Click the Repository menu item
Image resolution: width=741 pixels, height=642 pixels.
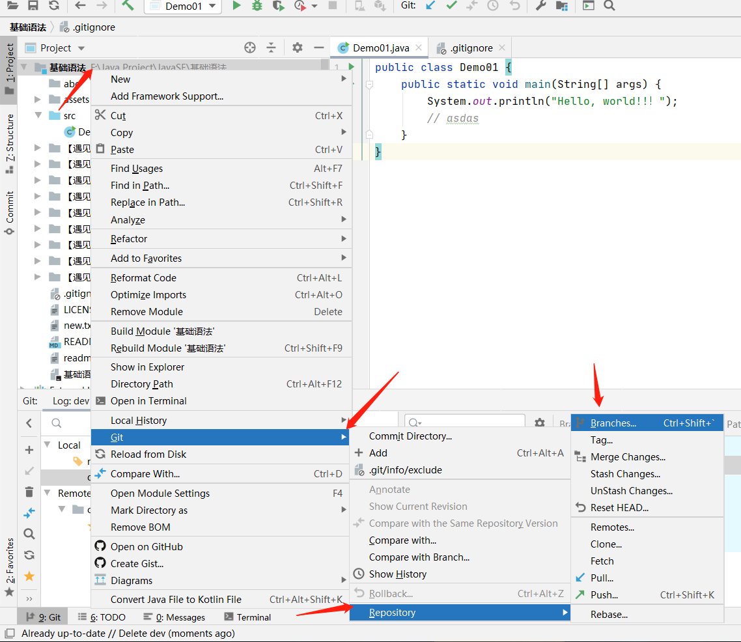(x=460, y=612)
